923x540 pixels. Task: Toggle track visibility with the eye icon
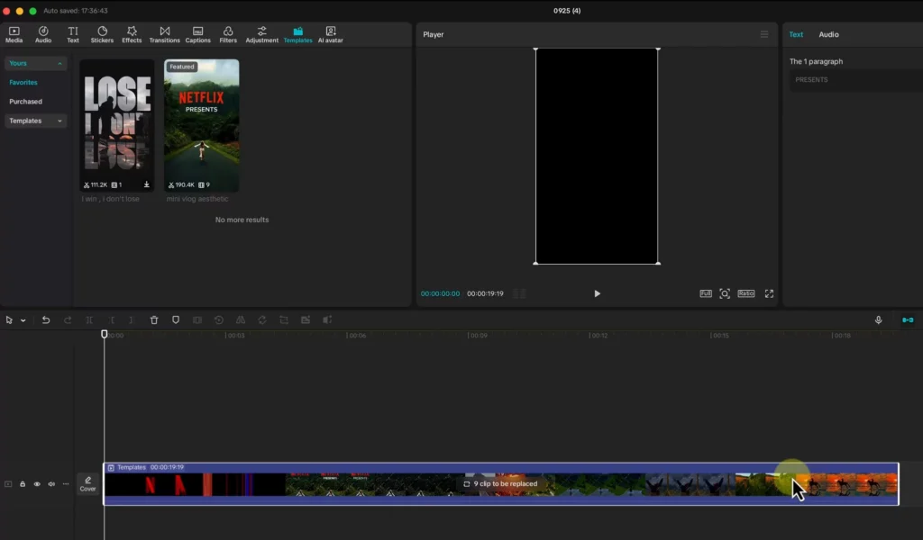tap(37, 484)
